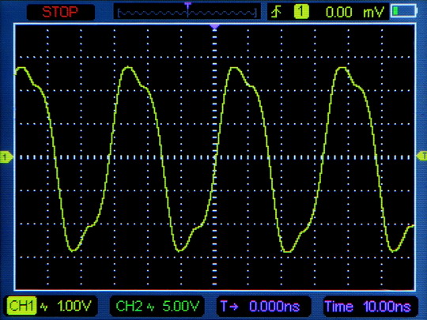The width and height of the screenshot is (427, 320).
Task: Click the CH1 AC coupling symbol
Action: coord(43,307)
